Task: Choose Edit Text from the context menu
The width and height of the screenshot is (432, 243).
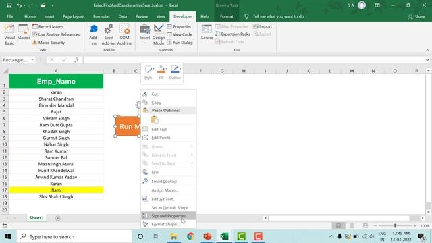Action: [x=168, y=129]
